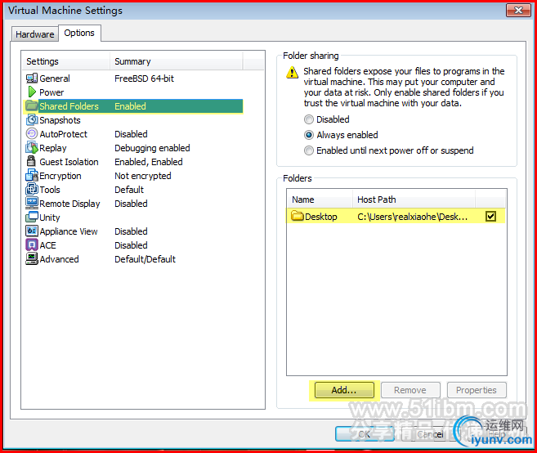
Task: Select the Replay row label
Action: point(53,148)
